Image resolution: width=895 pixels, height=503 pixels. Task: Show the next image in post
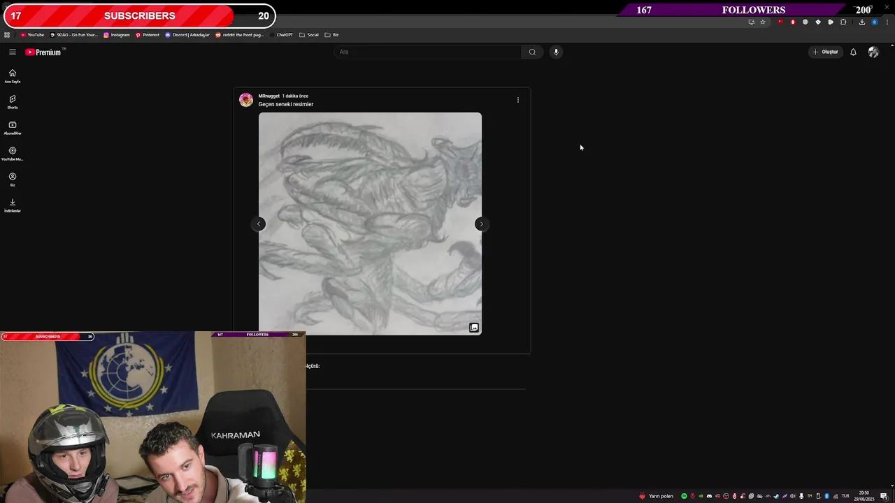point(481,224)
